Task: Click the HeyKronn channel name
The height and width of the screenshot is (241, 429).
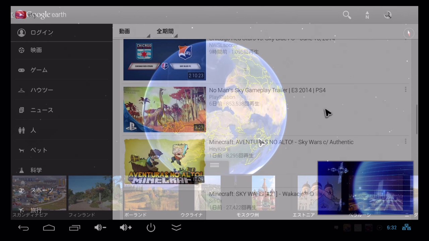Action: point(219,149)
